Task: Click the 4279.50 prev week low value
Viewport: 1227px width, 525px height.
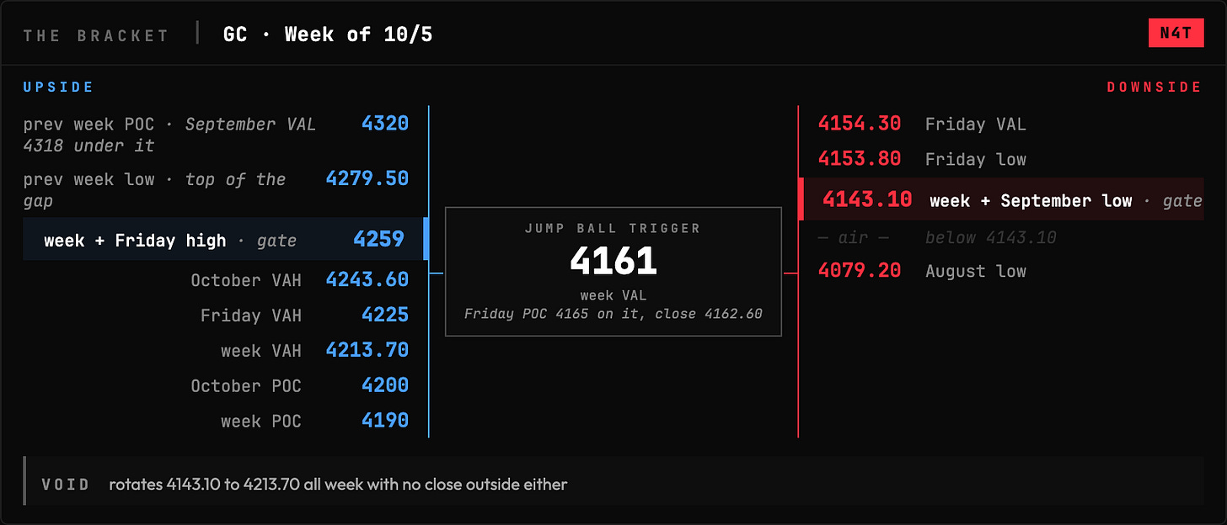Action: 367,178
